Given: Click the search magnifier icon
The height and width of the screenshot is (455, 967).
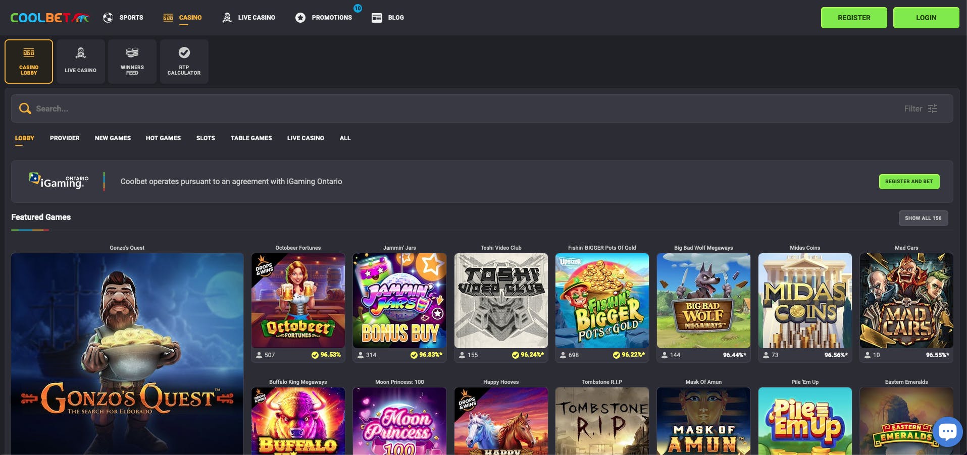Looking at the screenshot, I should (x=25, y=108).
